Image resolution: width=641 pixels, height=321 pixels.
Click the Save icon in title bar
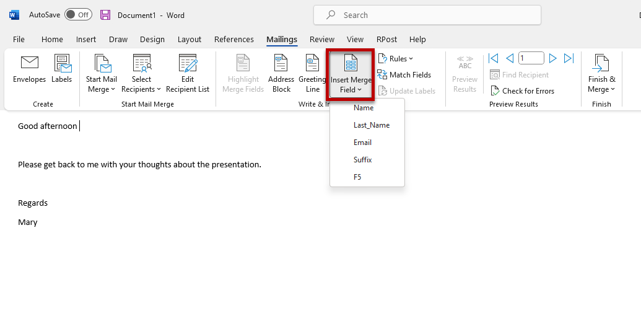(x=105, y=15)
